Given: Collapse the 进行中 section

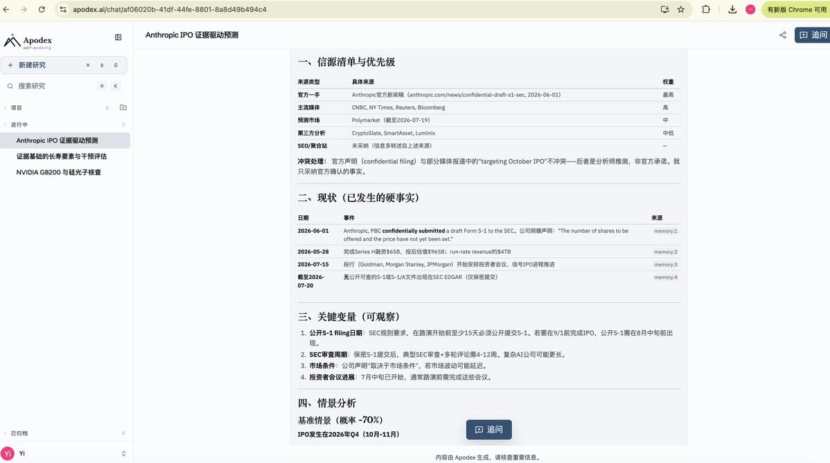Looking at the screenshot, I should click(x=19, y=125).
